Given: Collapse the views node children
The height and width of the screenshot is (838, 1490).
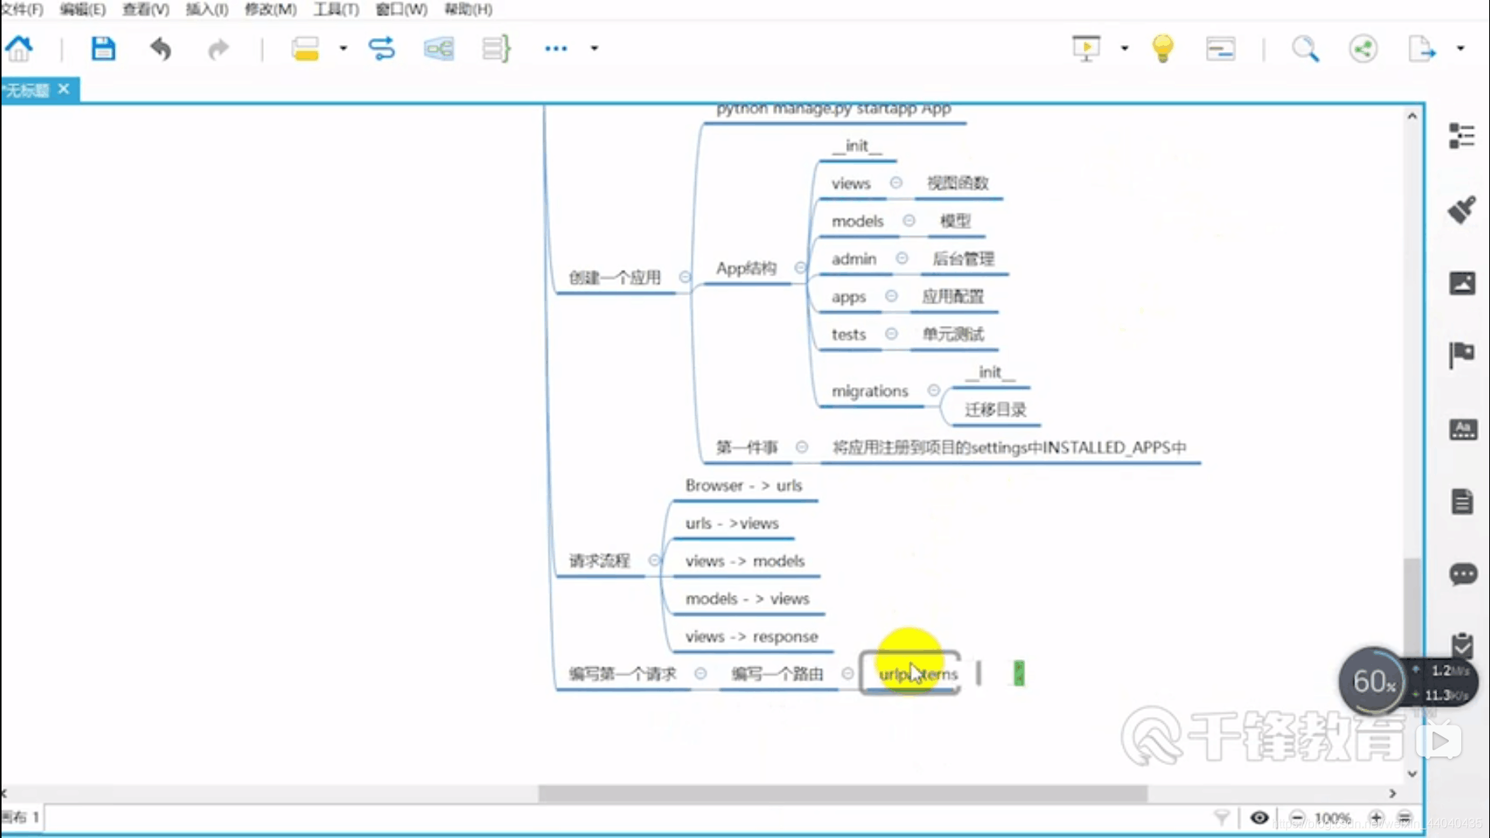Looking at the screenshot, I should pyautogui.click(x=896, y=183).
